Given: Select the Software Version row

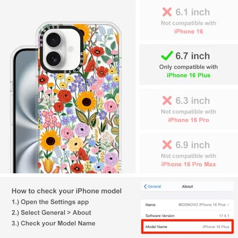Looking at the screenshot, I should [x=187, y=216].
